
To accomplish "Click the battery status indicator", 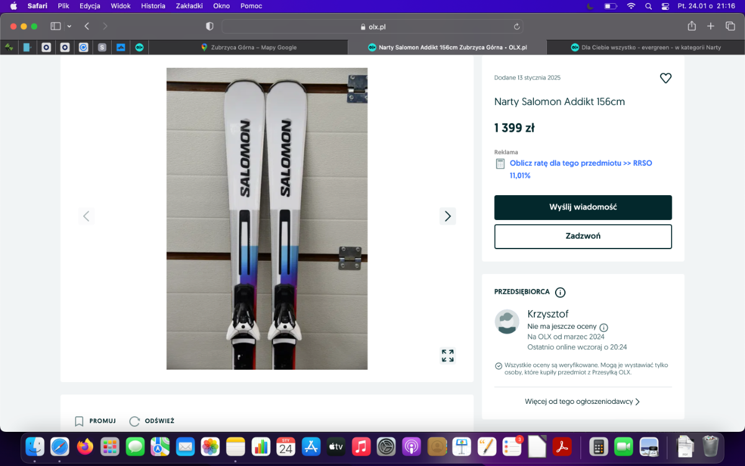I will tap(611, 6).
